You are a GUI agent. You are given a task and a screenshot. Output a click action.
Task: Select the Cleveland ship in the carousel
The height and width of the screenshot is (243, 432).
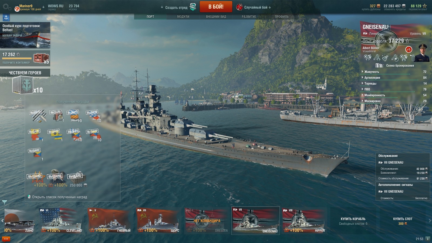61,220
